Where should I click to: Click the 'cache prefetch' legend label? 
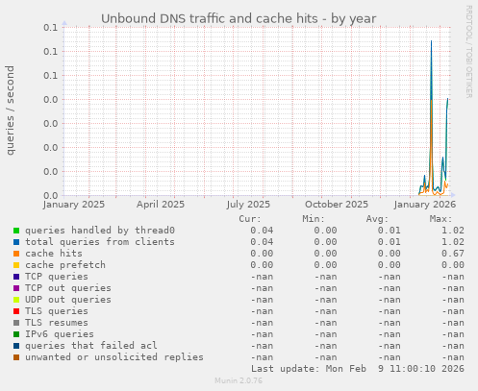(x=65, y=265)
